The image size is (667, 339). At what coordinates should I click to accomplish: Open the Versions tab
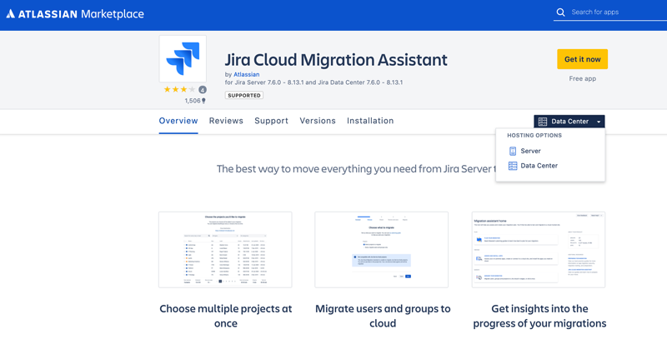click(318, 121)
